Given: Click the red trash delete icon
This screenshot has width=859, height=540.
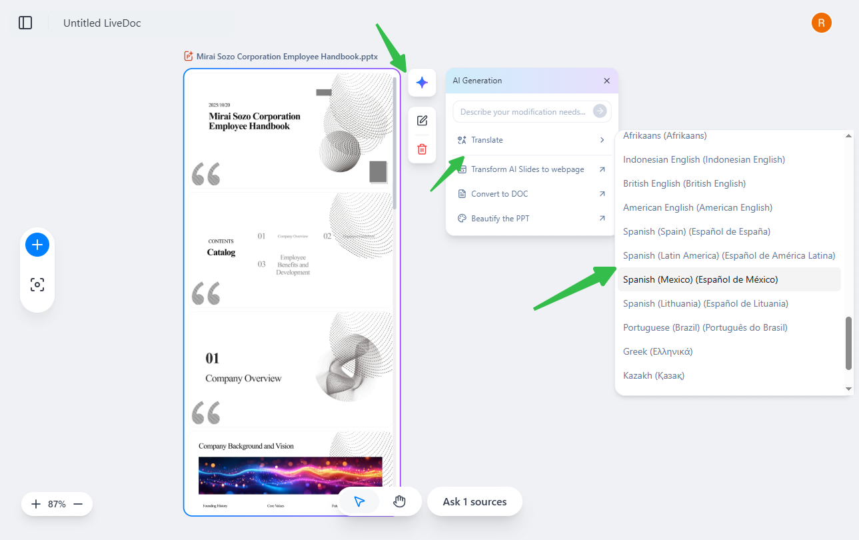Looking at the screenshot, I should click(422, 149).
